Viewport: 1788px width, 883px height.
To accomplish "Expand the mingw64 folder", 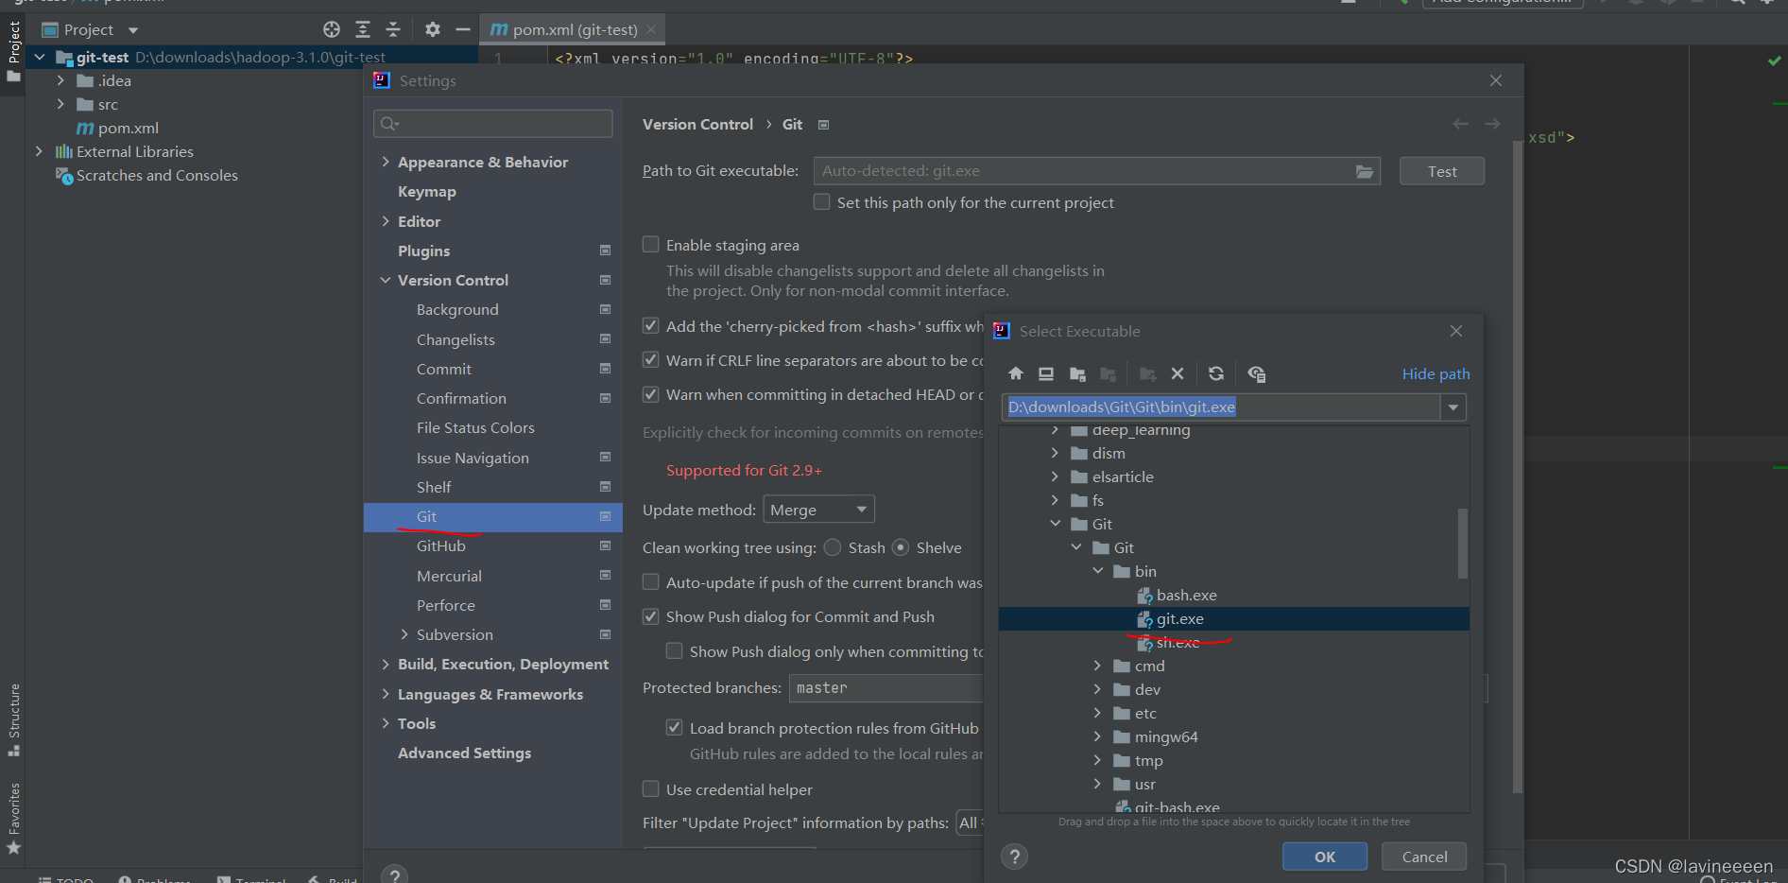I will point(1098,736).
